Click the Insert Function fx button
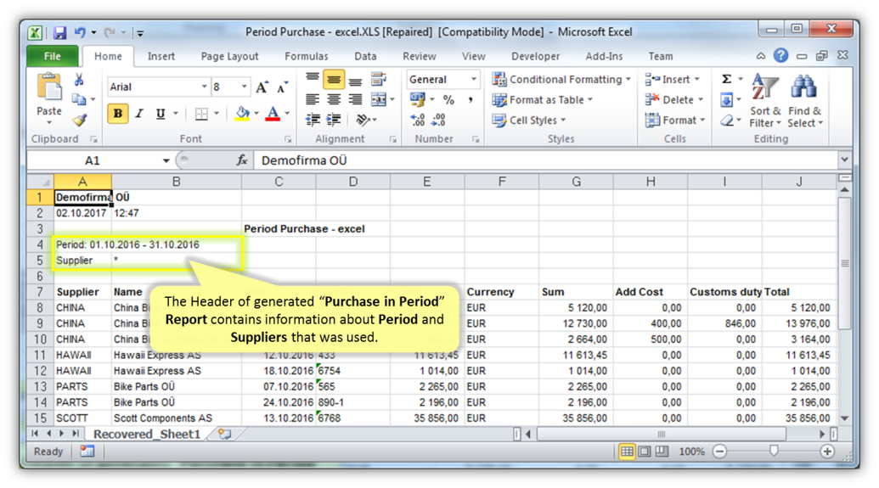The height and width of the screenshot is (488, 879). tap(242, 160)
